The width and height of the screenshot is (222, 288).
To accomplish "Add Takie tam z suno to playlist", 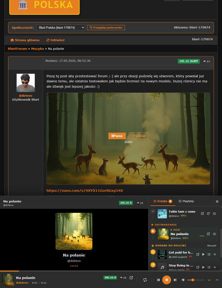I will (214, 214).
